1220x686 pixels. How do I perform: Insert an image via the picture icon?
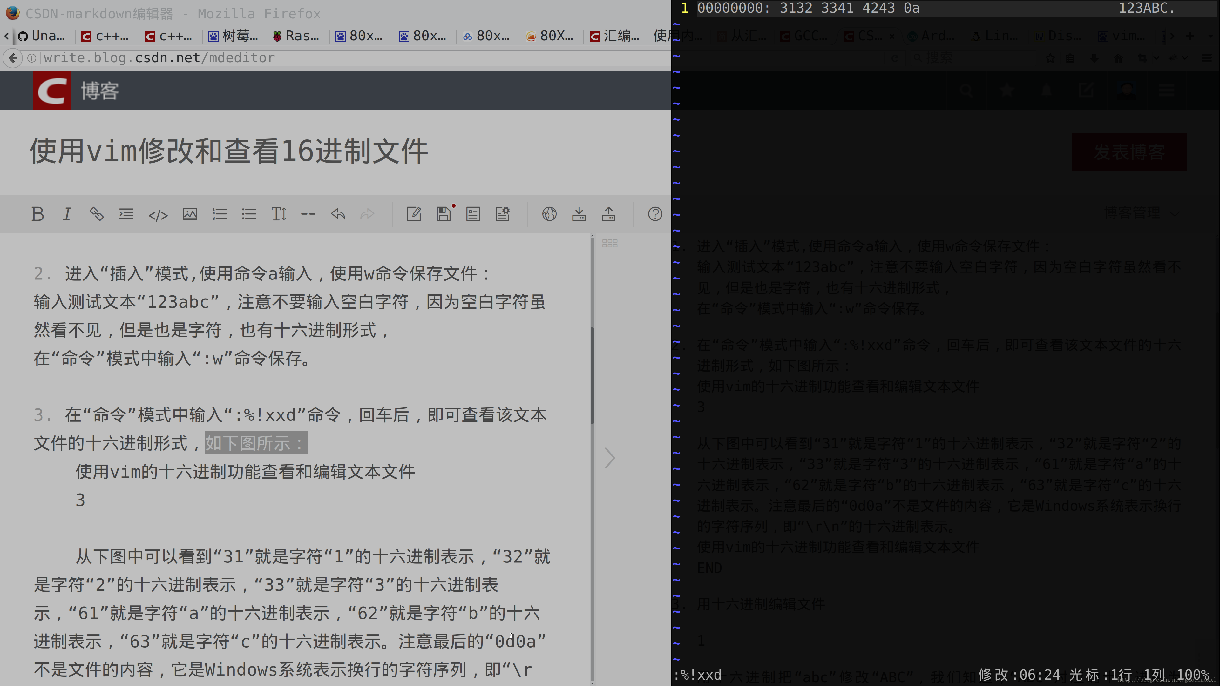[190, 214]
